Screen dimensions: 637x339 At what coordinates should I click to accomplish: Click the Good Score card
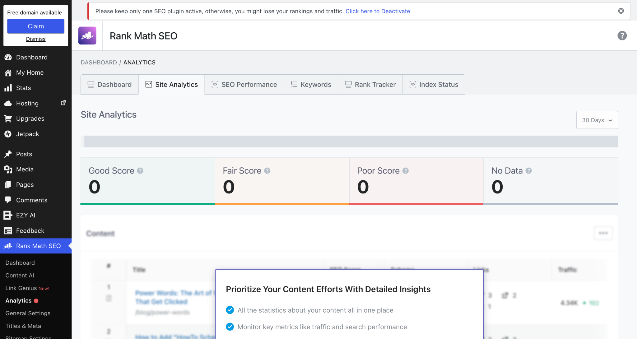(148, 181)
